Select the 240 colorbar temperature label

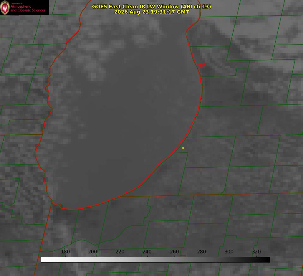(x=147, y=252)
